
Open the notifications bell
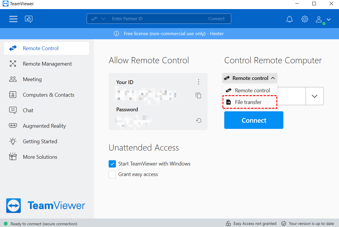289,19
